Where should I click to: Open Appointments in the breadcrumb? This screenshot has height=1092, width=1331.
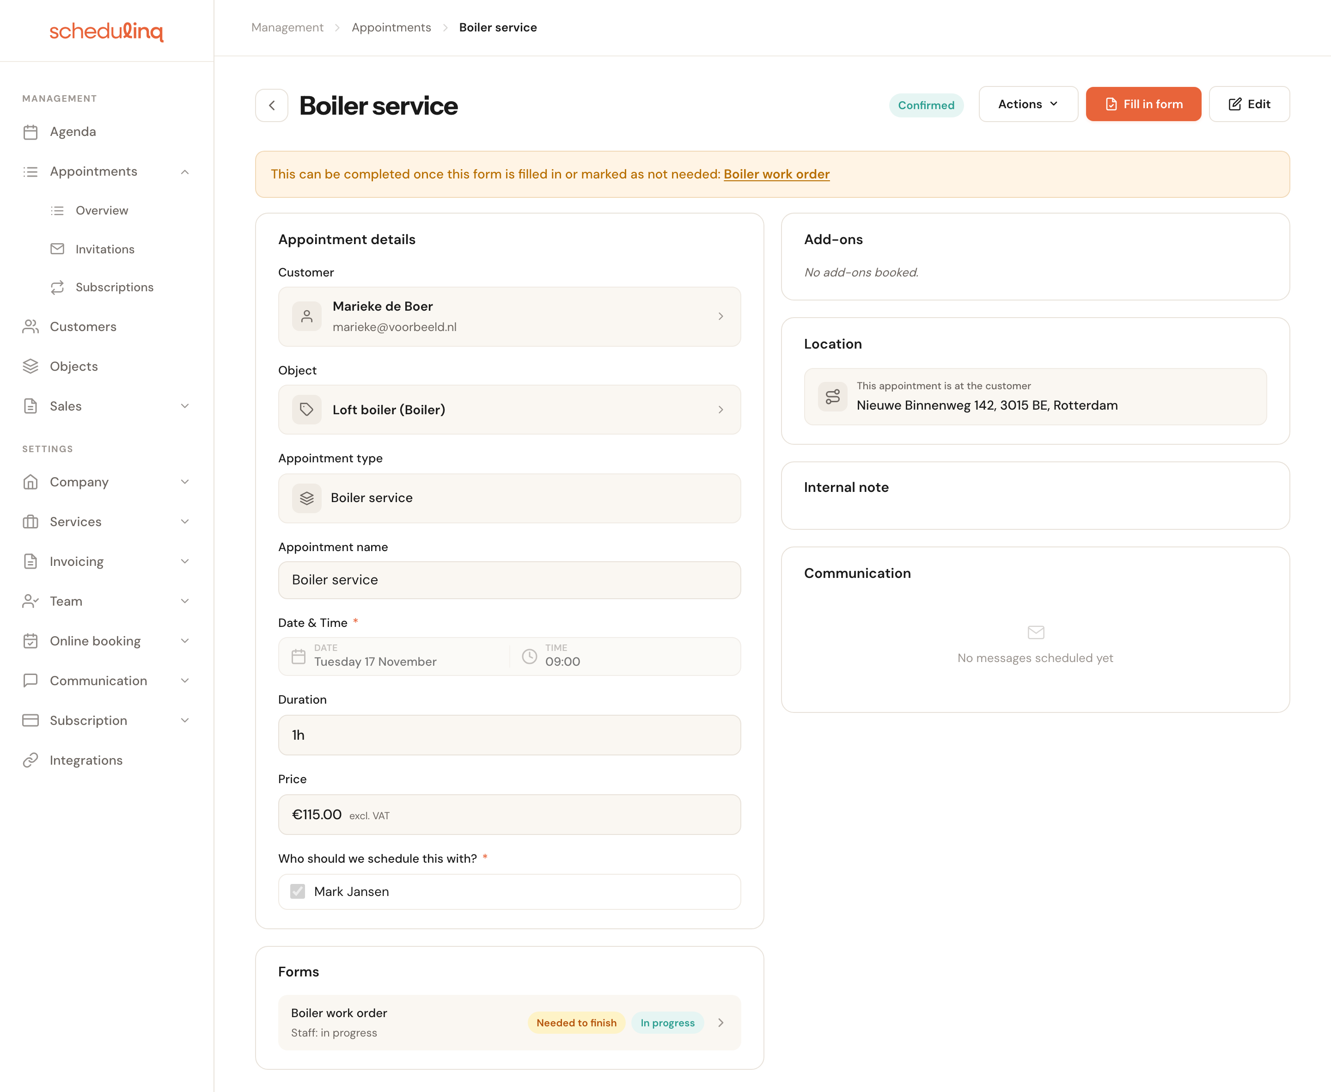click(391, 28)
